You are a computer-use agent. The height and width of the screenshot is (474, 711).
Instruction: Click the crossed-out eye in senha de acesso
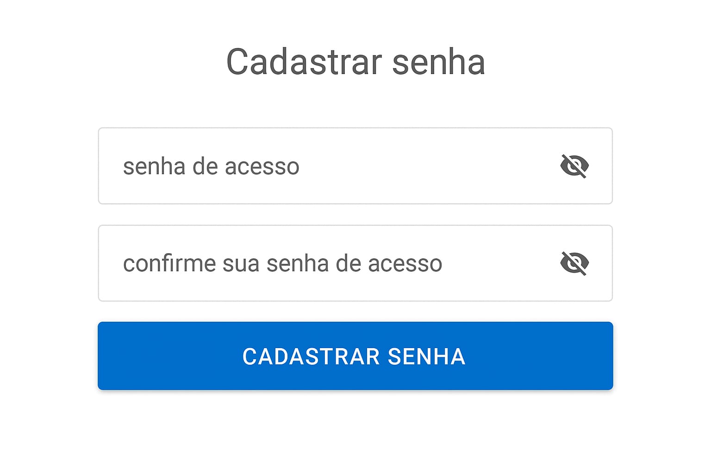click(574, 166)
